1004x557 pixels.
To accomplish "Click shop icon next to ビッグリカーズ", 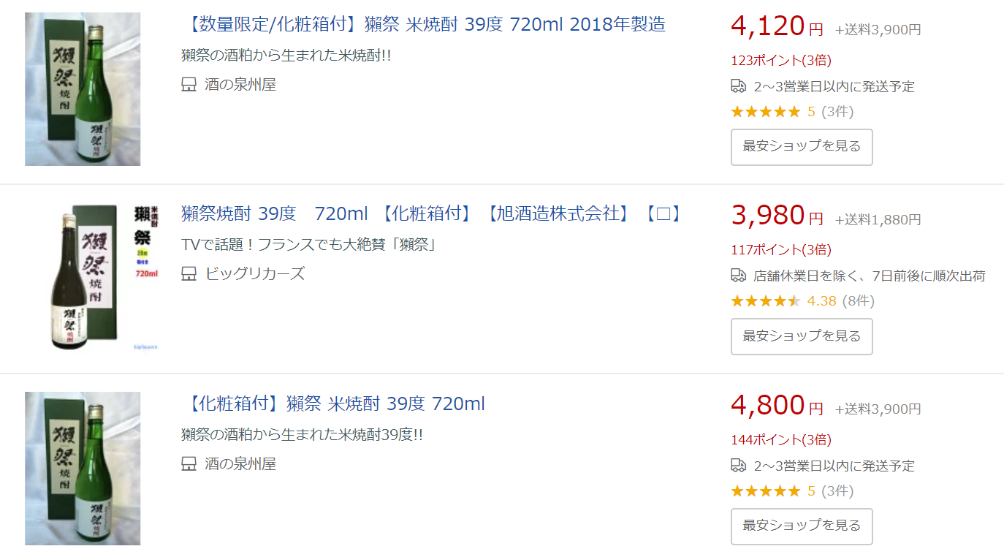I will [x=189, y=274].
